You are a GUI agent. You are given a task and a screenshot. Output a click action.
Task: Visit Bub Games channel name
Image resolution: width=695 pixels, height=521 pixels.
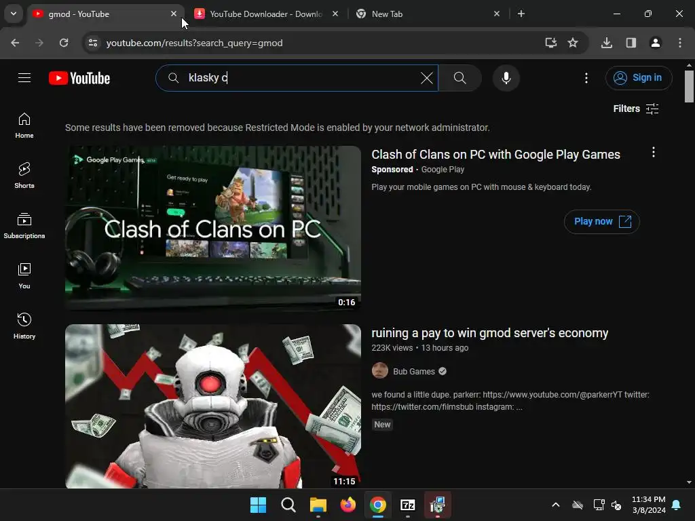tap(414, 372)
